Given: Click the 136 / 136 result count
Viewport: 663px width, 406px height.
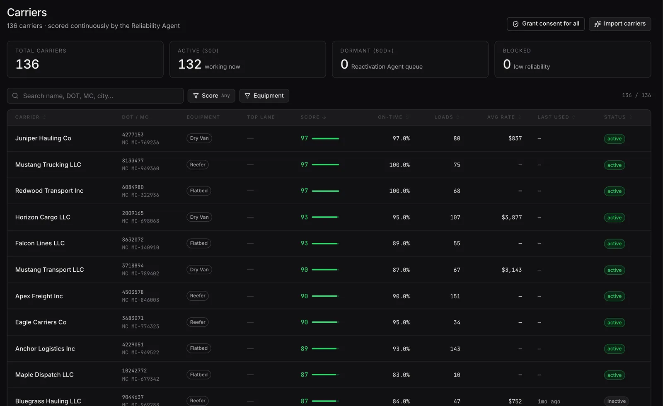Looking at the screenshot, I should pos(636,95).
